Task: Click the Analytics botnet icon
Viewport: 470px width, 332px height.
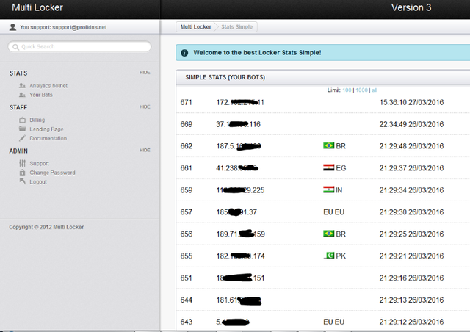Action: pyautogui.click(x=22, y=86)
